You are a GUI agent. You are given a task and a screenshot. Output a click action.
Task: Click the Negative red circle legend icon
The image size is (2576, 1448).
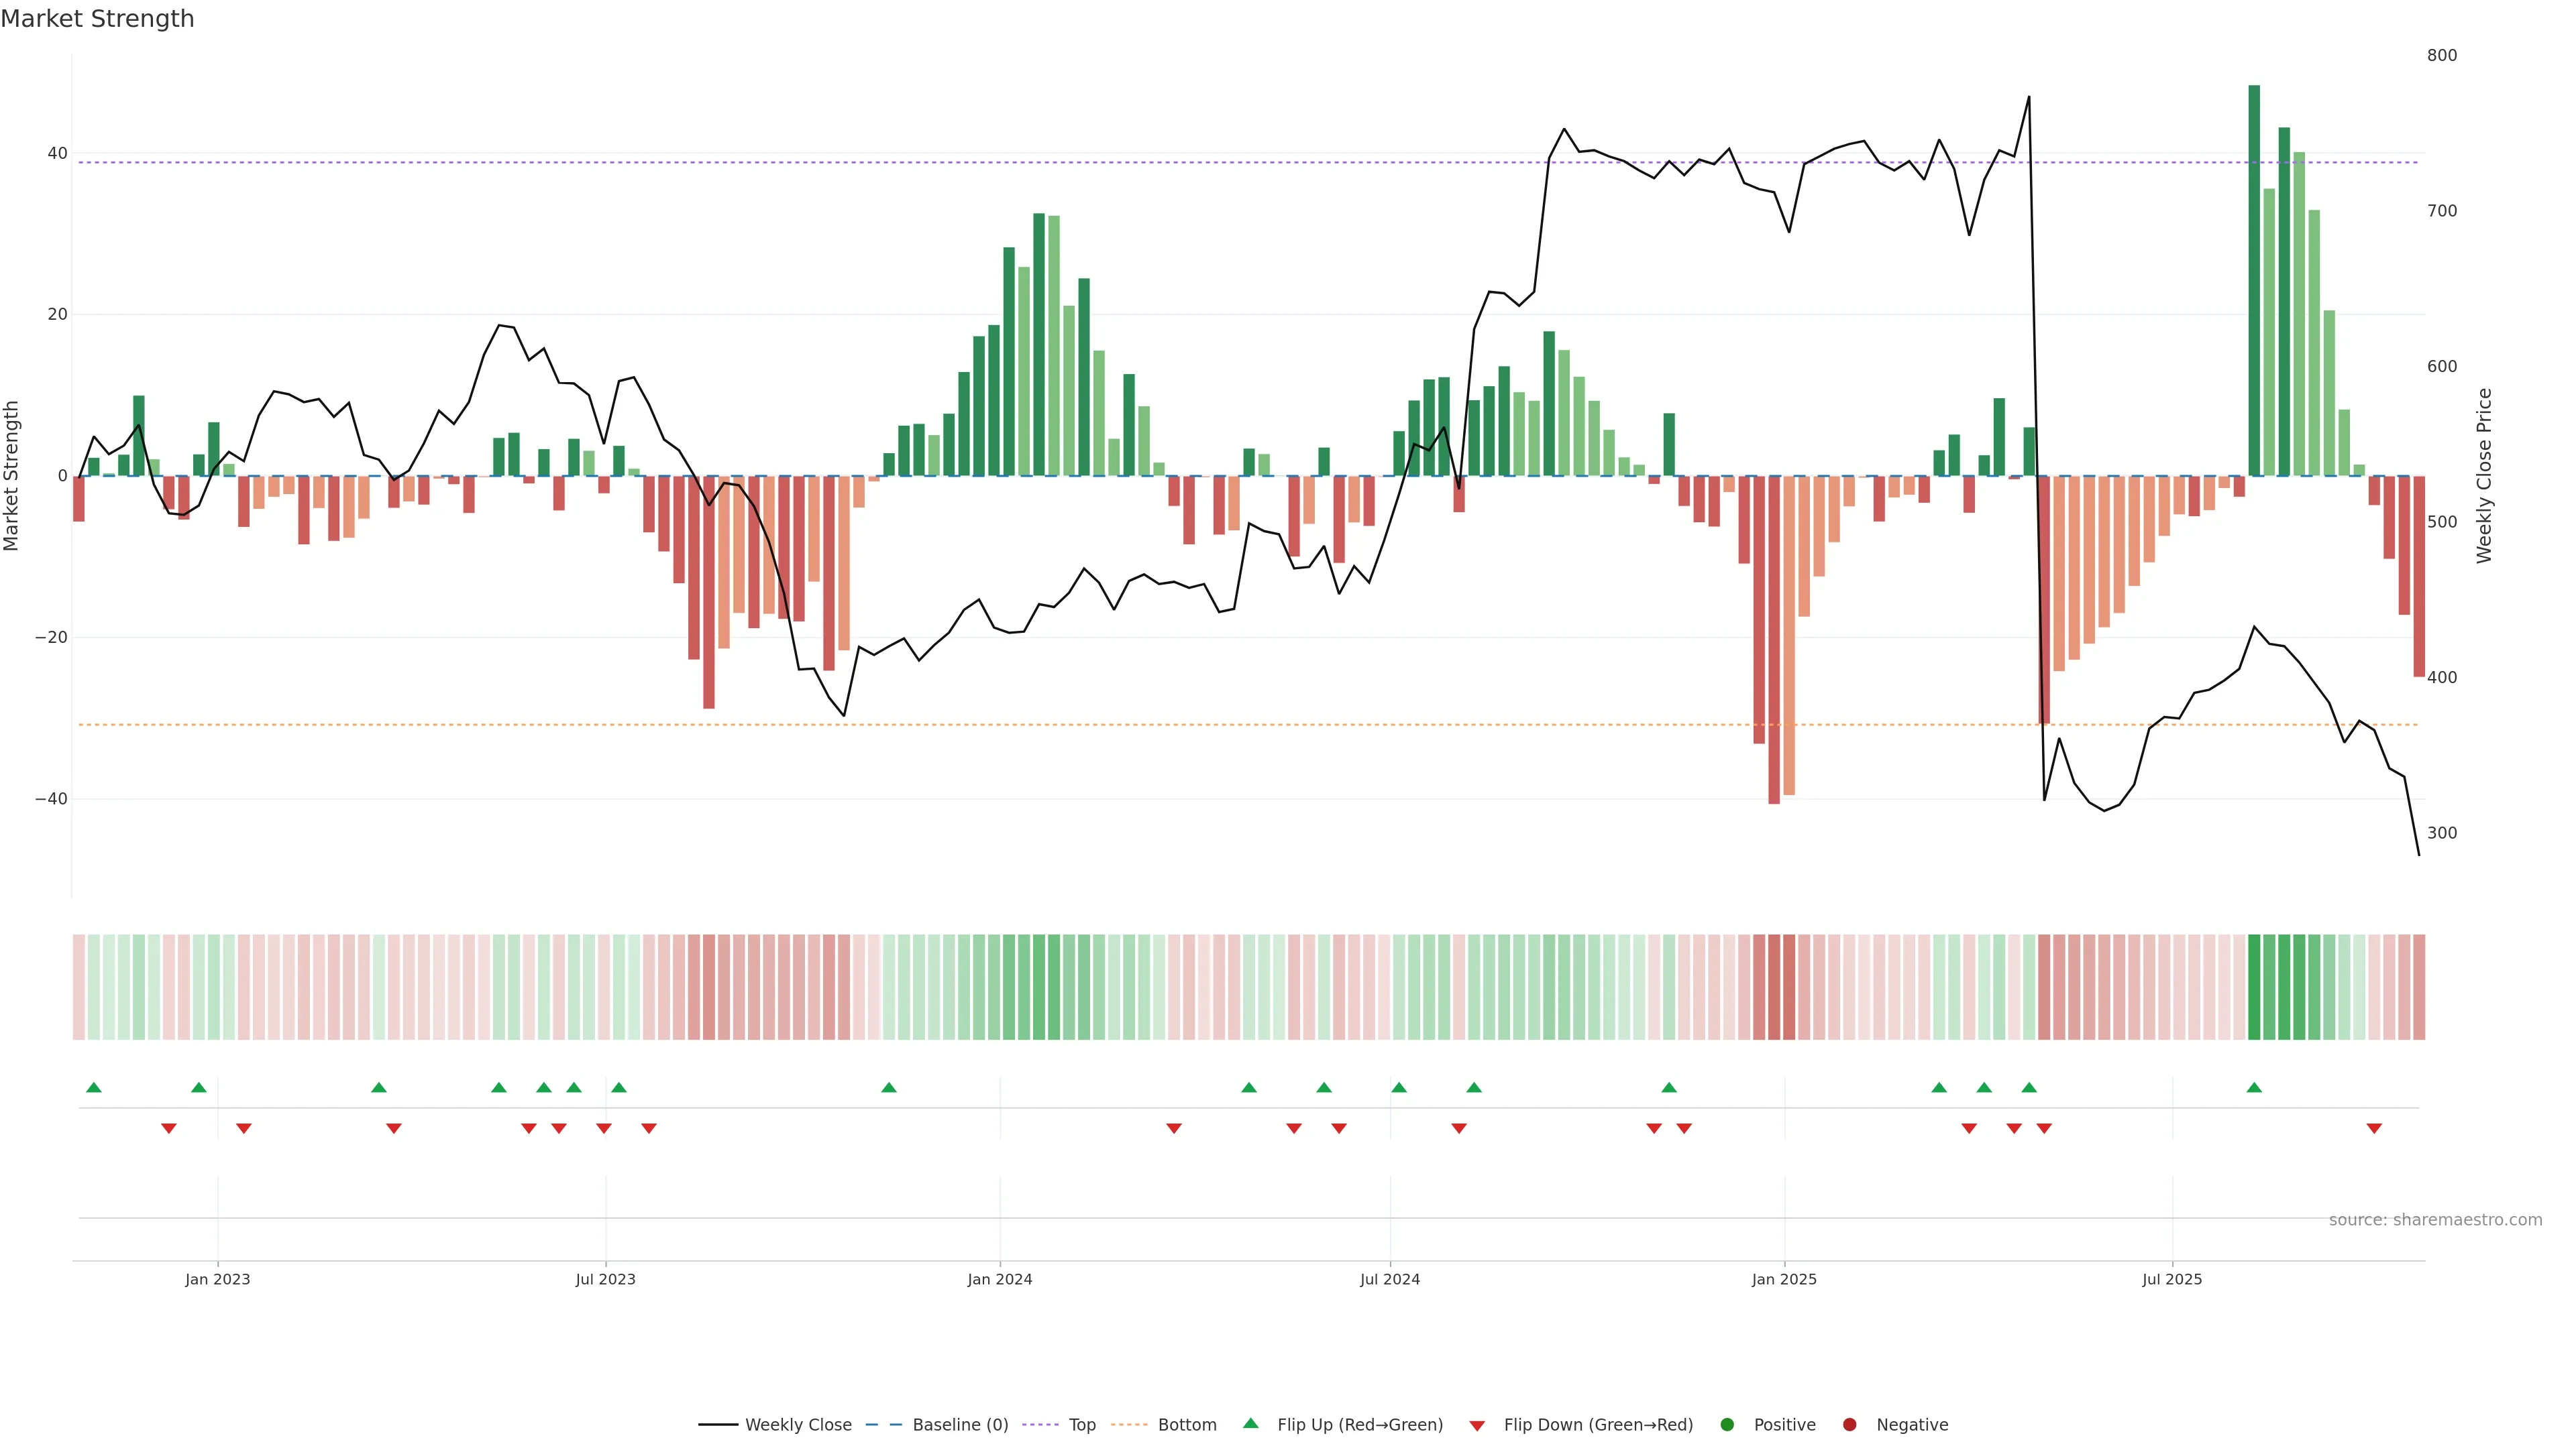click(1849, 1425)
